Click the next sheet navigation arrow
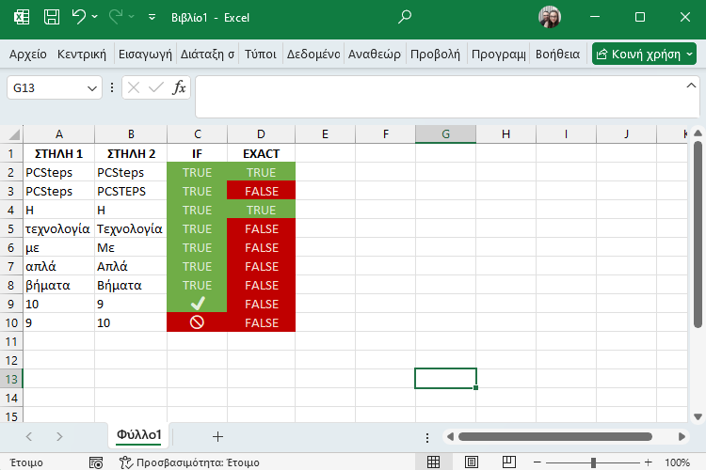706x470 pixels. point(59,437)
